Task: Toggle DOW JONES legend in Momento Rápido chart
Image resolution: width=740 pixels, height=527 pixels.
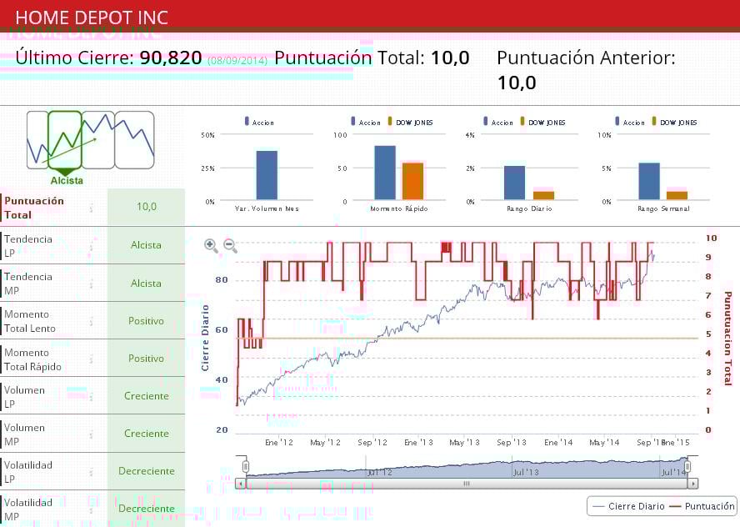Action: [410, 122]
